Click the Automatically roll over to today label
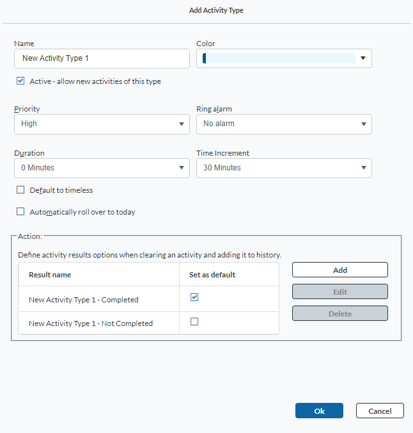The image size is (413, 433). click(x=82, y=212)
